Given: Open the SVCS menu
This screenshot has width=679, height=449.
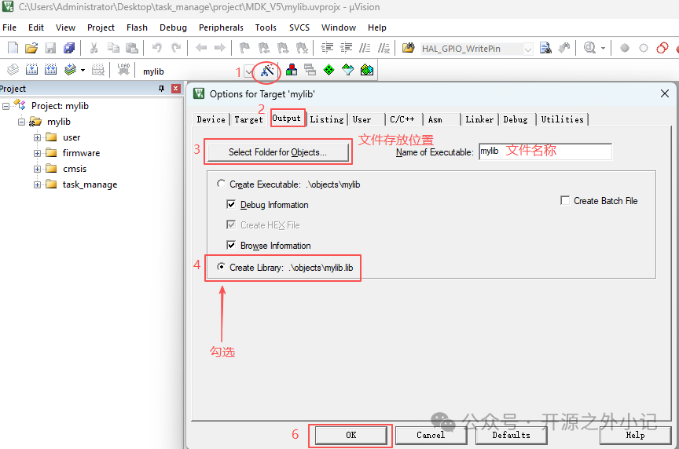Looking at the screenshot, I should [x=299, y=27].
